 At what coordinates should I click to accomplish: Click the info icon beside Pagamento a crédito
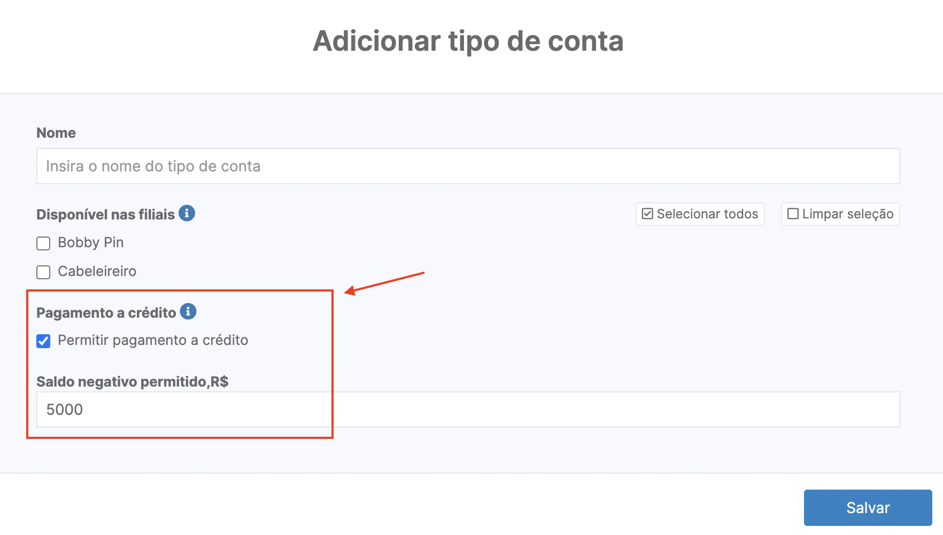click(188, 311)
